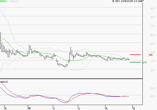Click the red resistance line marker
The width and height of the screenshot is (157, 110).
[x=135, y=55]
